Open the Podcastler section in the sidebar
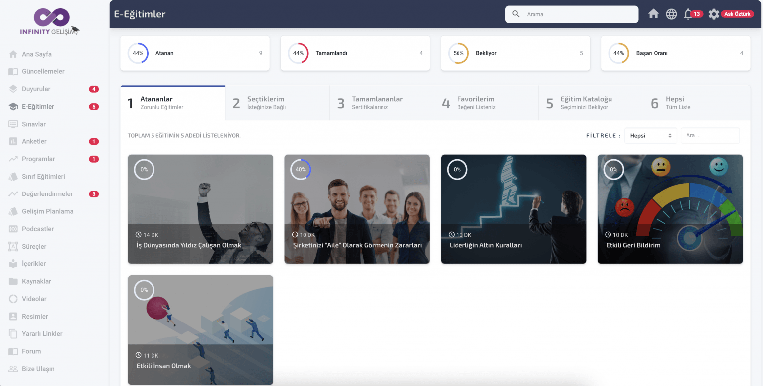This screenshot has height=386, width=763. tap(38, 229)
